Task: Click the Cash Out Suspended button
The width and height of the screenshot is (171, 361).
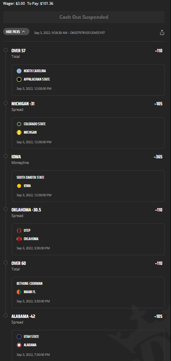Action: [x=84, y=17]
